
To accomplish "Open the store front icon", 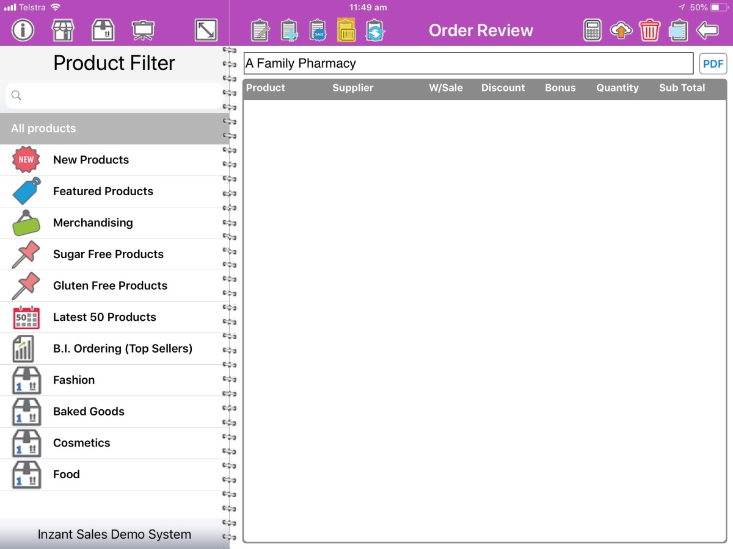I will tap(63, 30).
